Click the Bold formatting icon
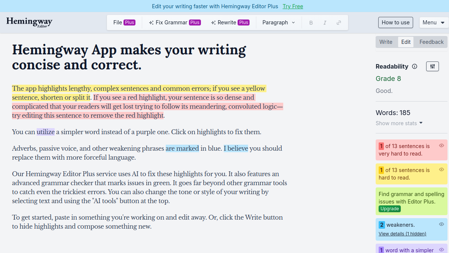Screen dimensions: 449x253 (x=311, y=22)
